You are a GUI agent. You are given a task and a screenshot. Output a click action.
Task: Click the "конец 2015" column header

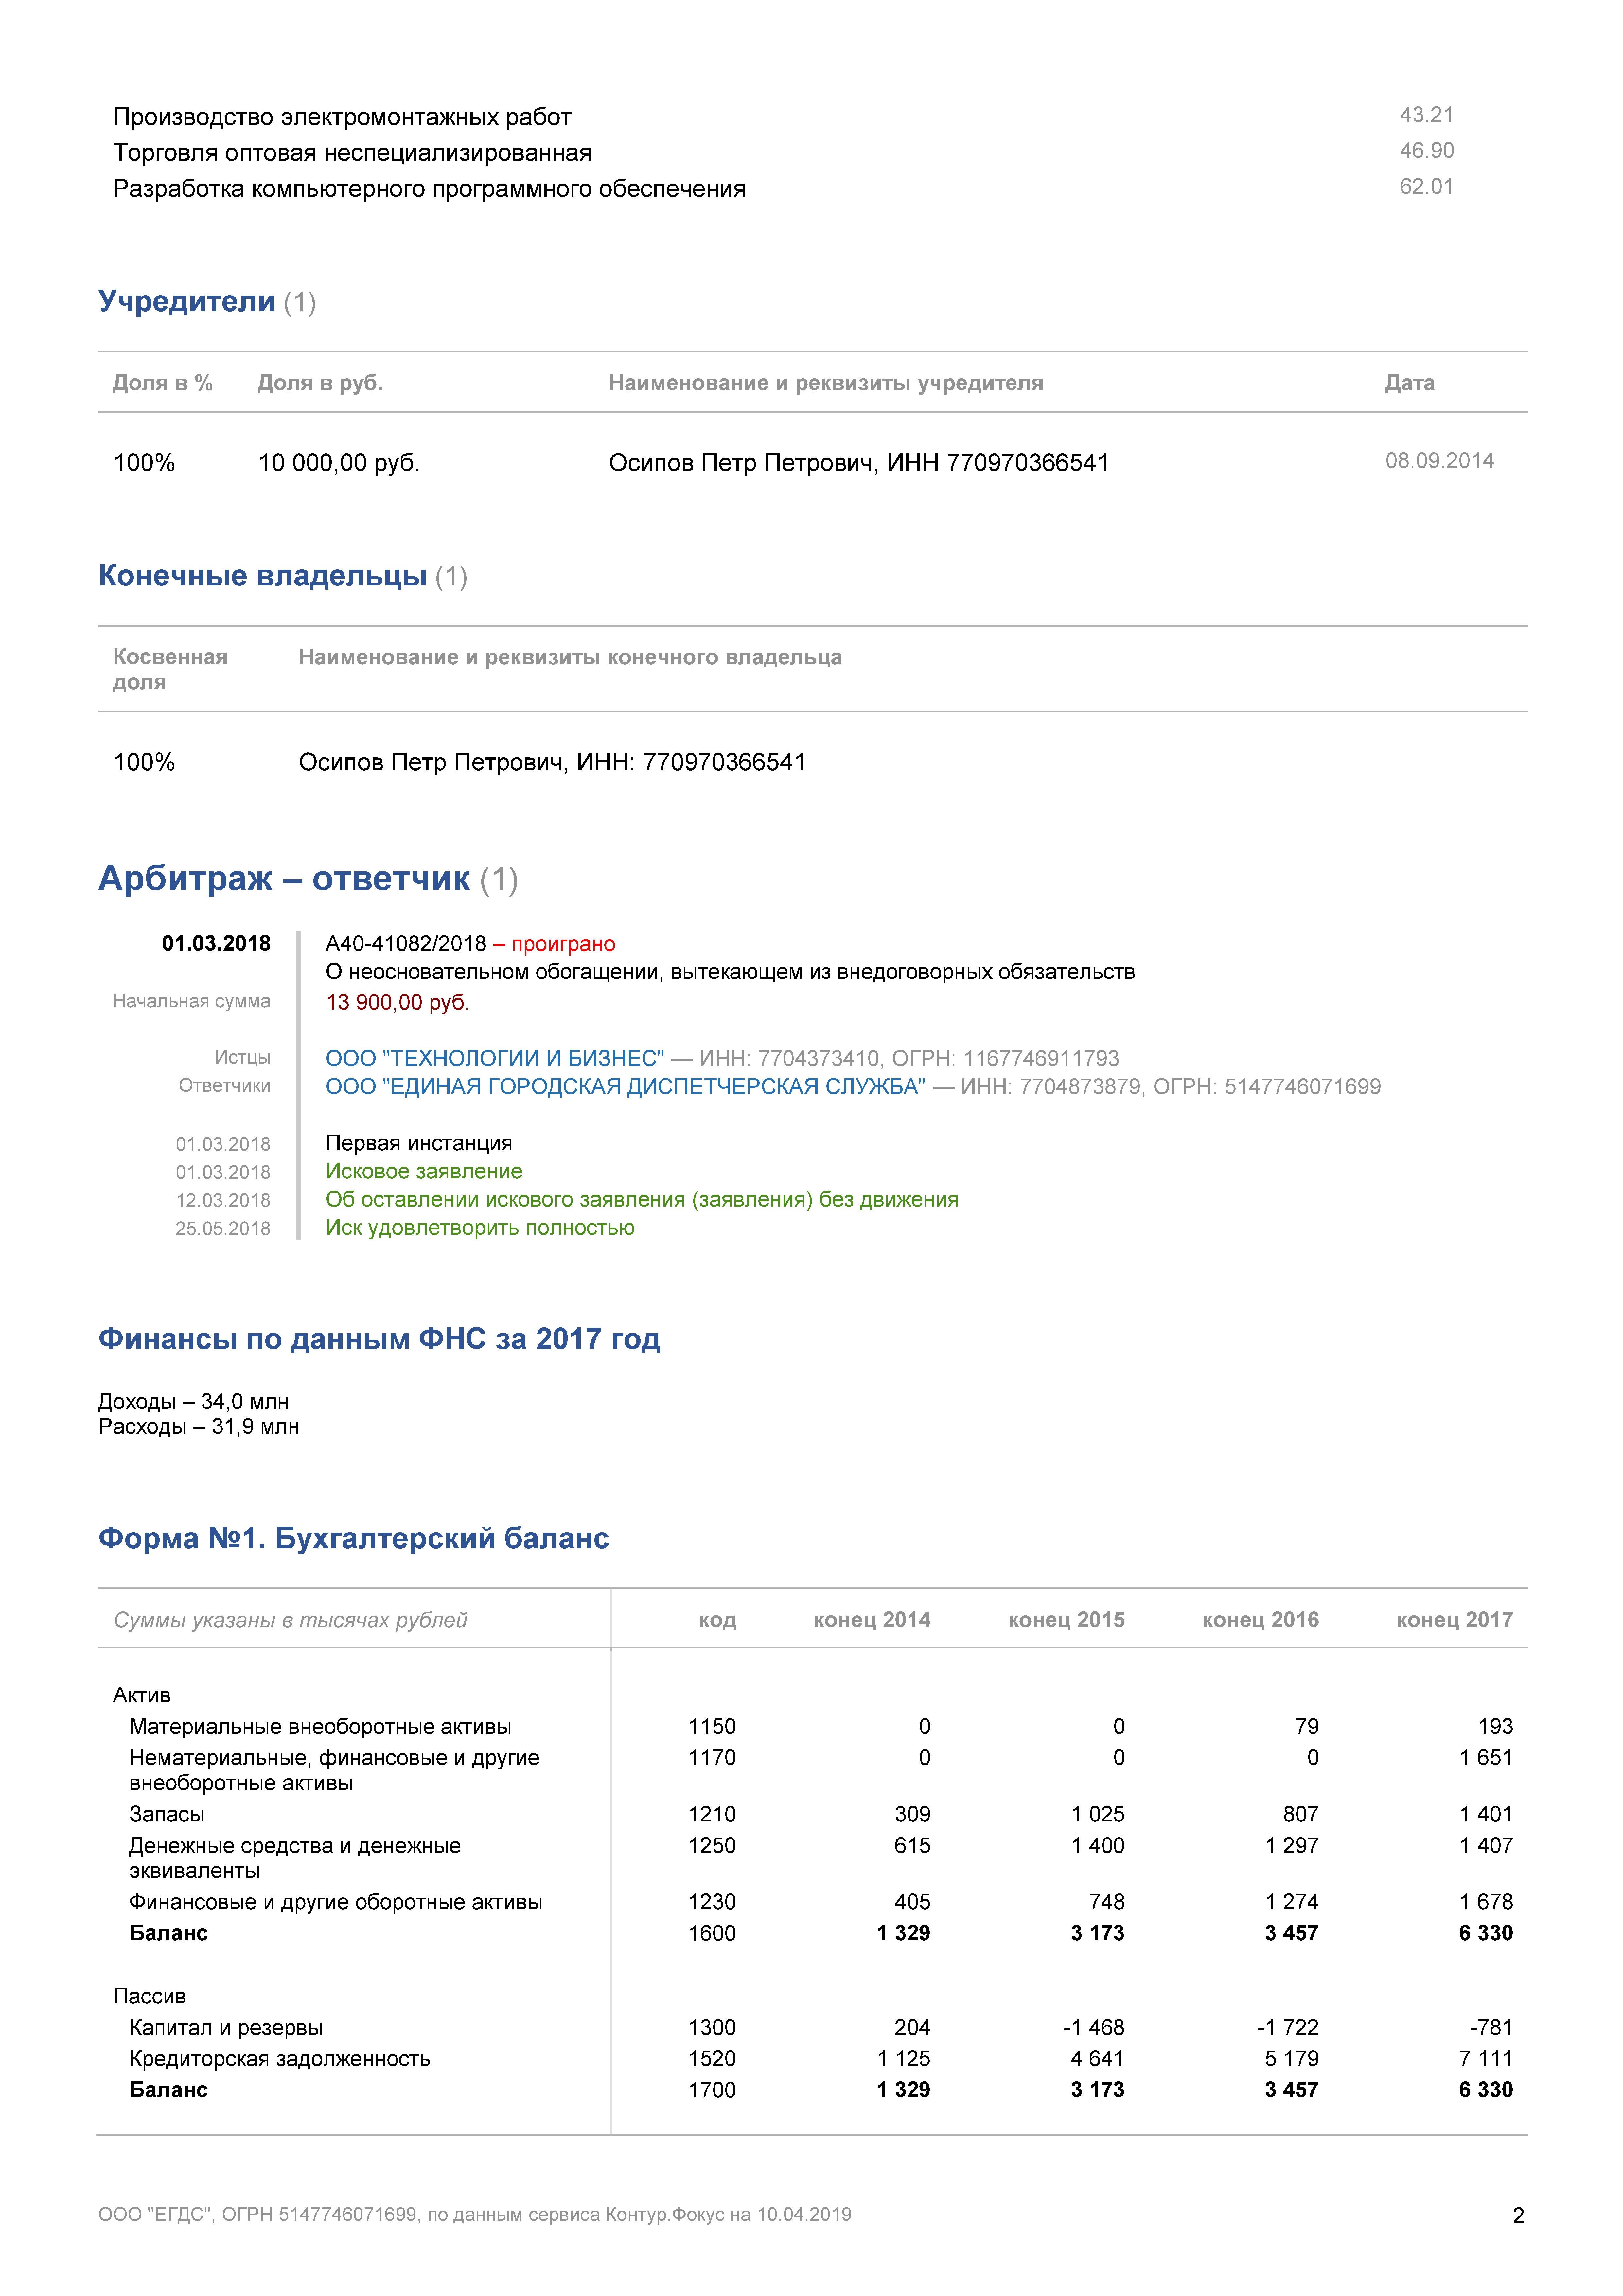(1066, 1620)
